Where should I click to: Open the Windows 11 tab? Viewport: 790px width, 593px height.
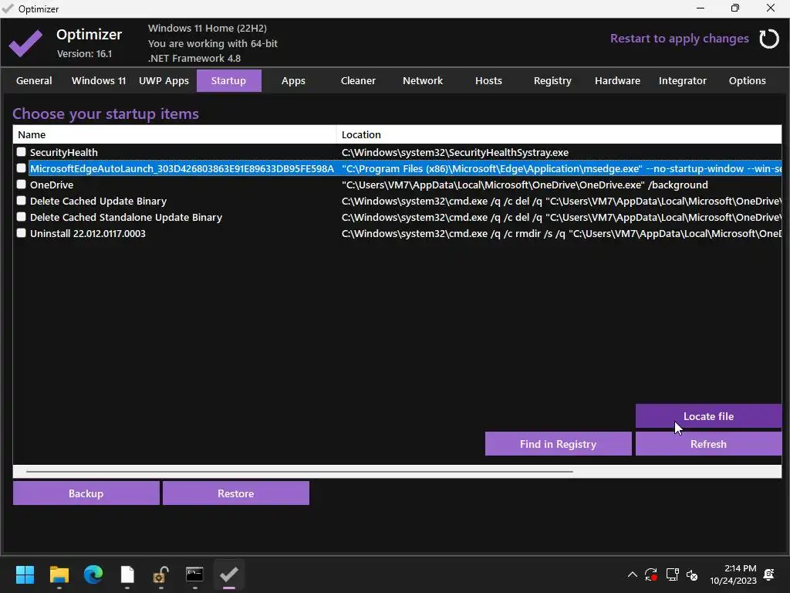(99, 80)
